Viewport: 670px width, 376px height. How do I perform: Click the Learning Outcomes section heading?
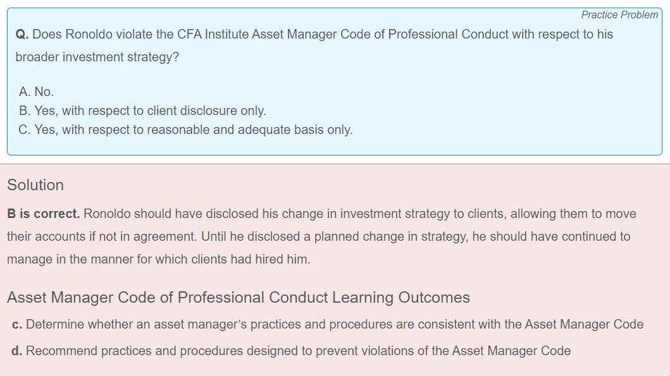click(239, 298)
